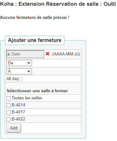
Task: Open the 'À' end time dropdown
Action: click(x=19, y=71)
